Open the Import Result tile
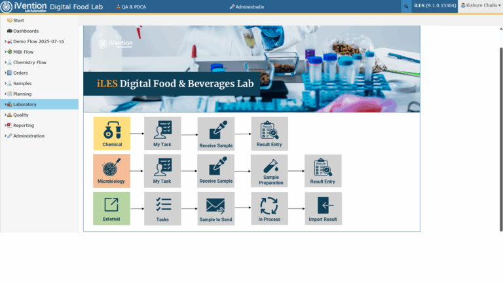Screen dimensions: 503x283 point(323,208)
